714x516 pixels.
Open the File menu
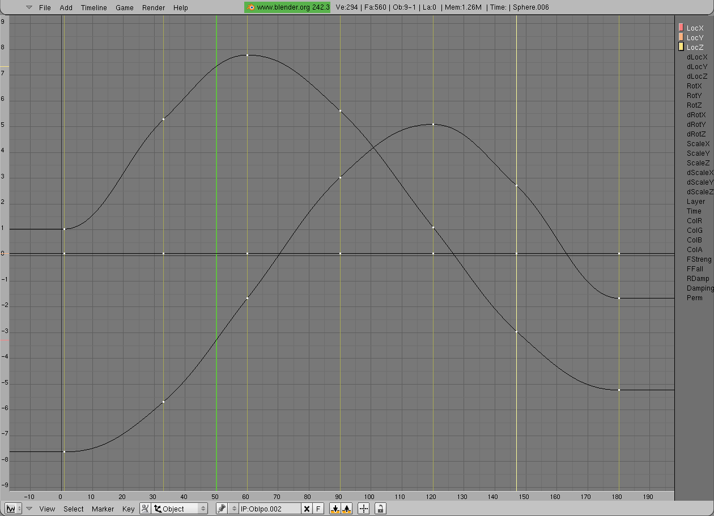point(45,7)
